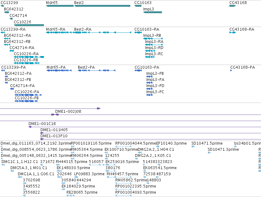Click the RM05862.5prime EST label
261x197 pixels.
(x=131, y=180)
